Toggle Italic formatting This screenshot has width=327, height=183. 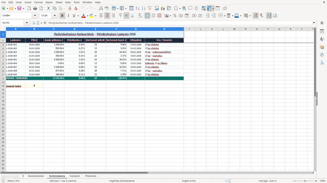tap(68, 16)
